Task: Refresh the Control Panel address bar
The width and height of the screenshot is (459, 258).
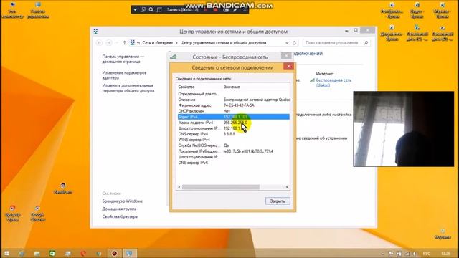Action: point(294,43)
